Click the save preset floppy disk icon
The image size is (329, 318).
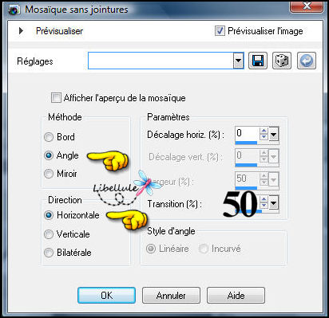[x=258, y=61]
